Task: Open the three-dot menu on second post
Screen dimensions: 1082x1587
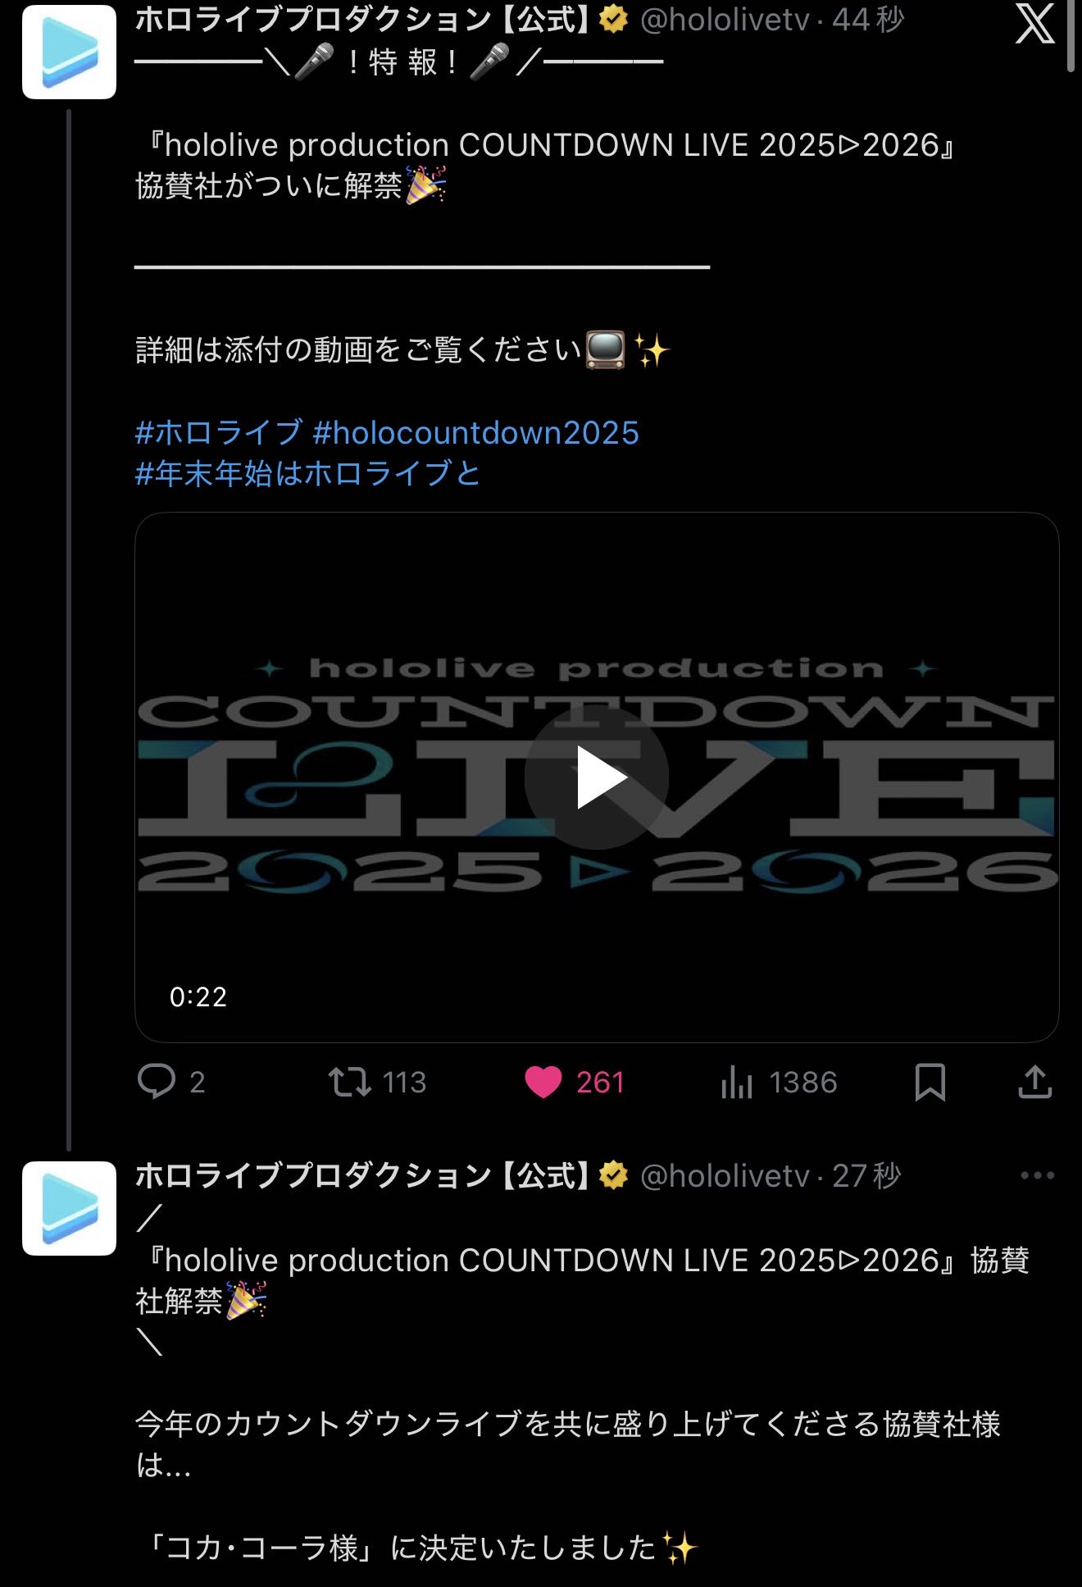Action: [x=1037, y=1175]
